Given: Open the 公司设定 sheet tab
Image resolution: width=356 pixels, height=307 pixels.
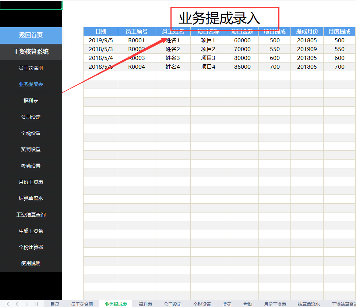Looking at the screenshot, I should tap(173, 304).
